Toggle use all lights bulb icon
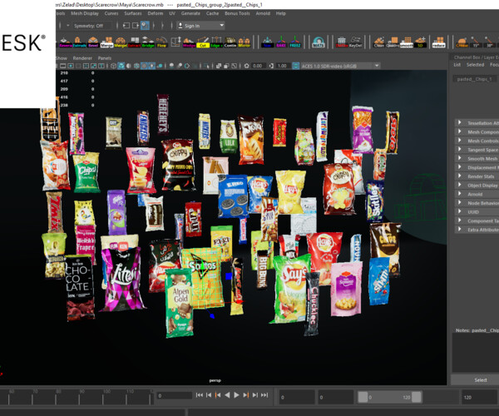This screenshot has height=416, width=499. pyautogui.click(x=152, y=66)
